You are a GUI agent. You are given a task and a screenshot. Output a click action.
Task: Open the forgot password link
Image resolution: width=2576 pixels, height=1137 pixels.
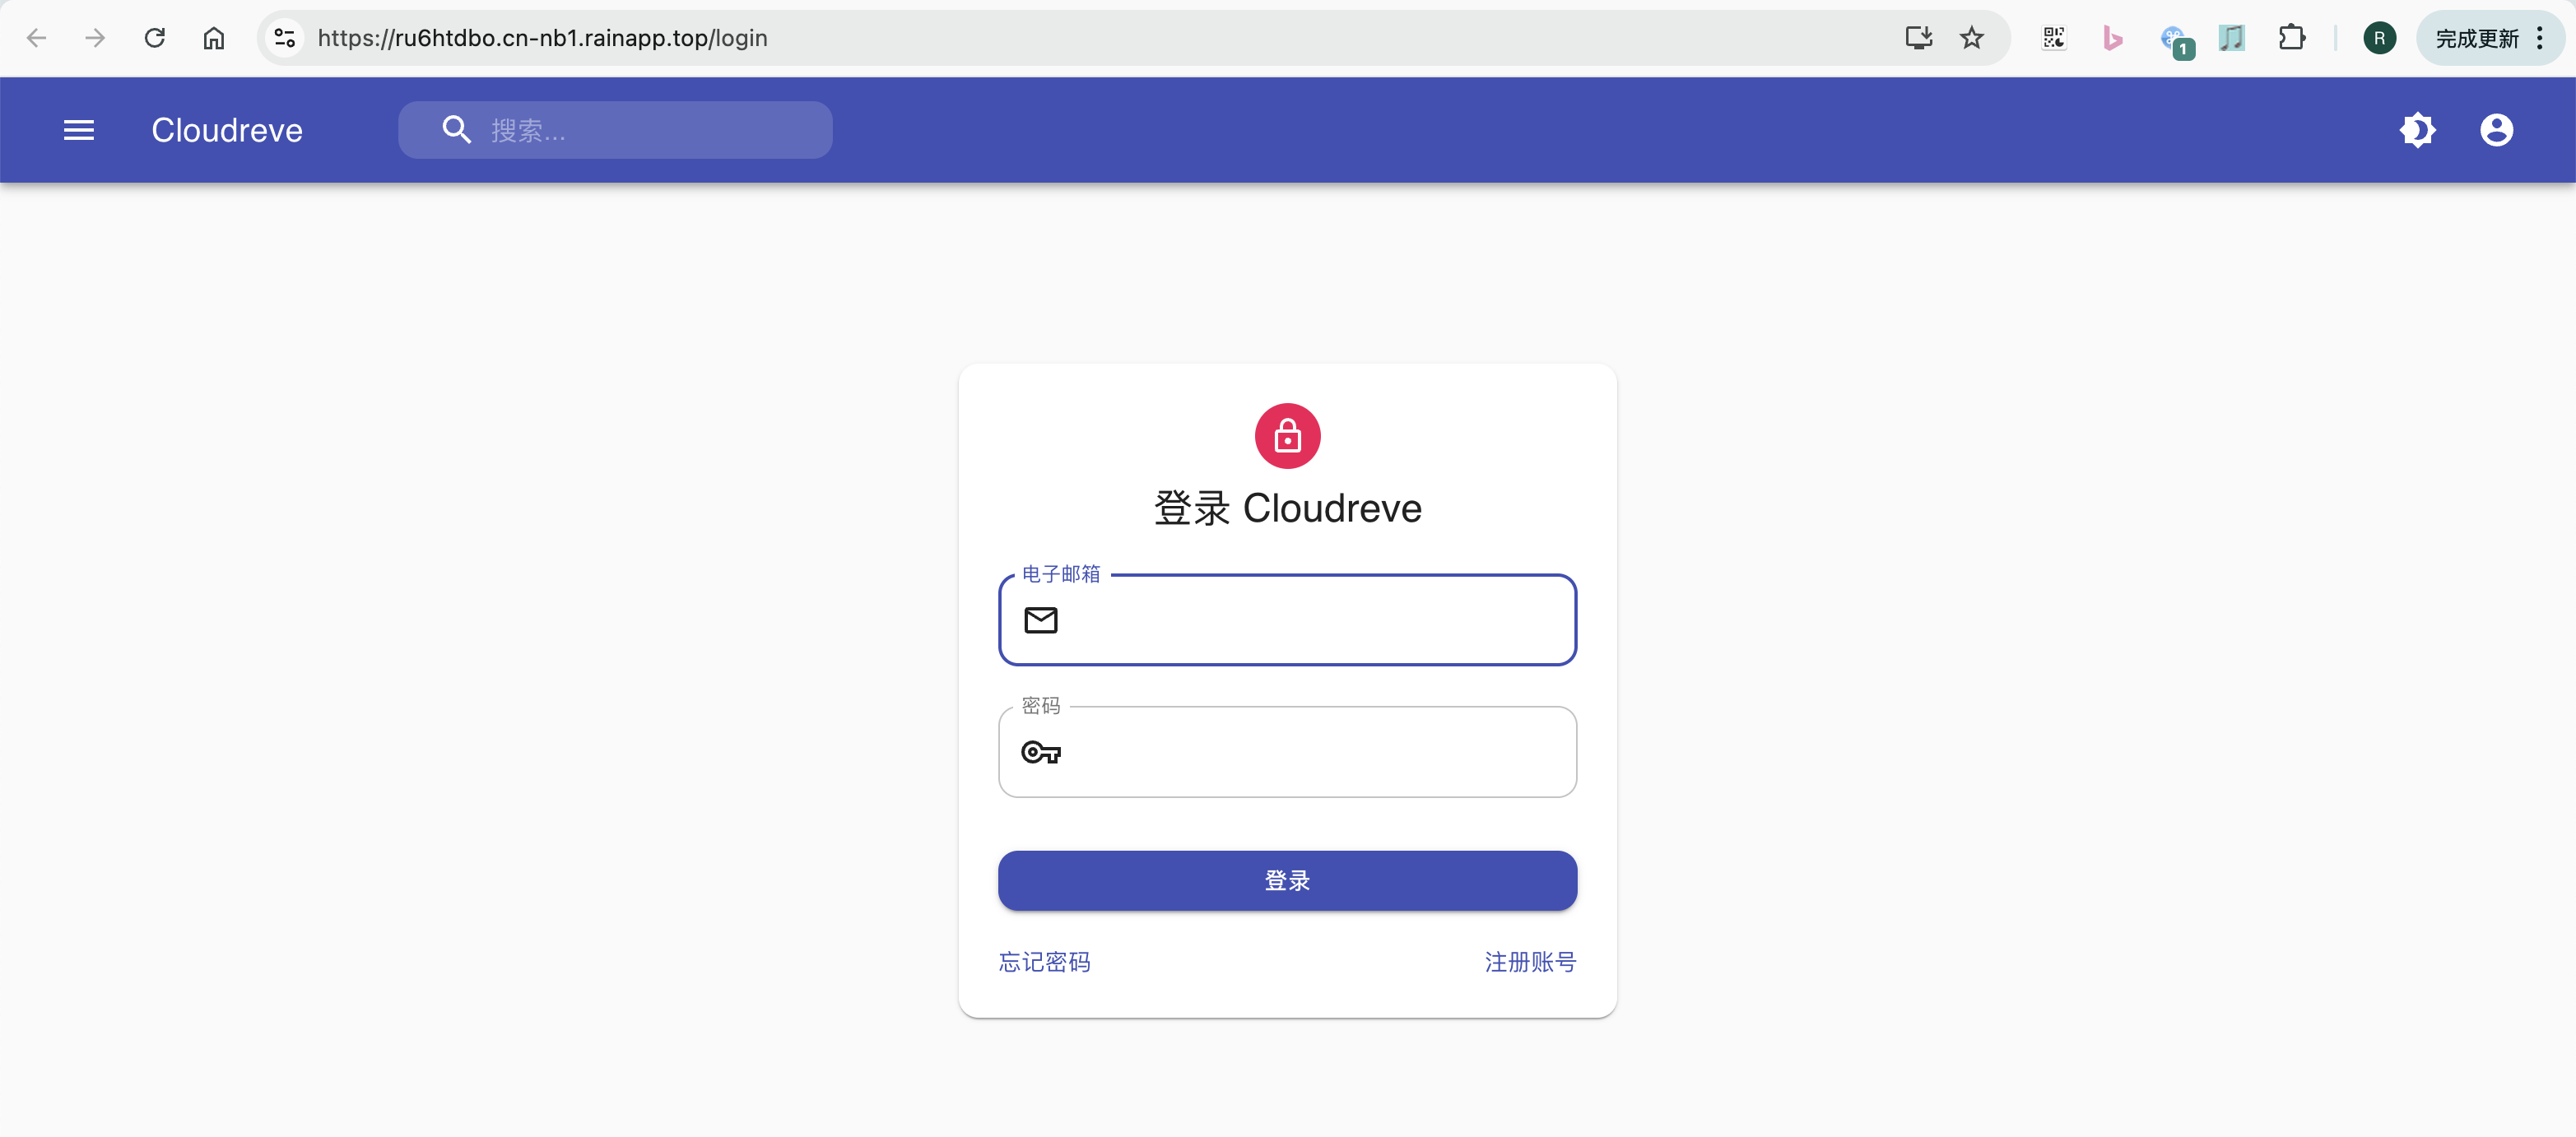click(1044, 962)
